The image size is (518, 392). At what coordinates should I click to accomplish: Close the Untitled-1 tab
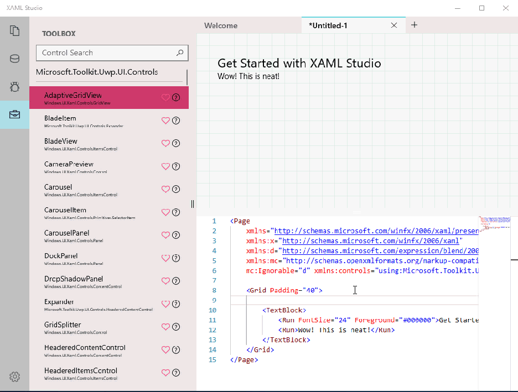394,25
